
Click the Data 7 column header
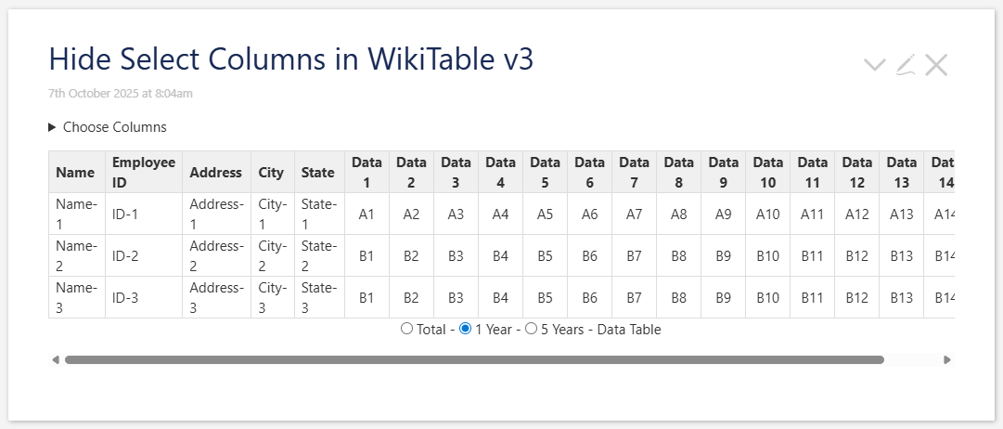(634, 172)
